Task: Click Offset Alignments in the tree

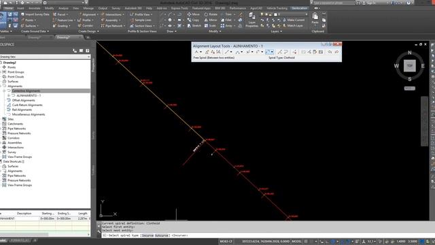Action: tap(24, 100)
